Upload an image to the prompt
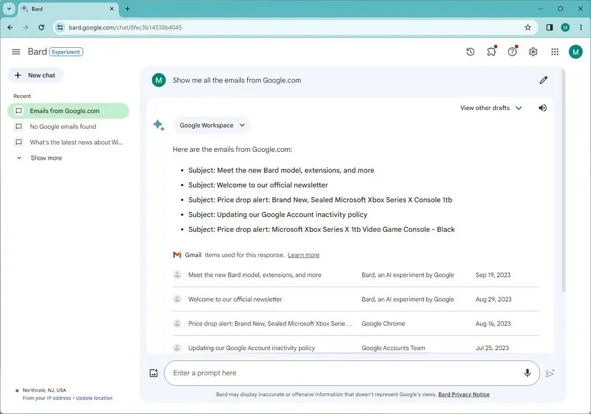 154,373
